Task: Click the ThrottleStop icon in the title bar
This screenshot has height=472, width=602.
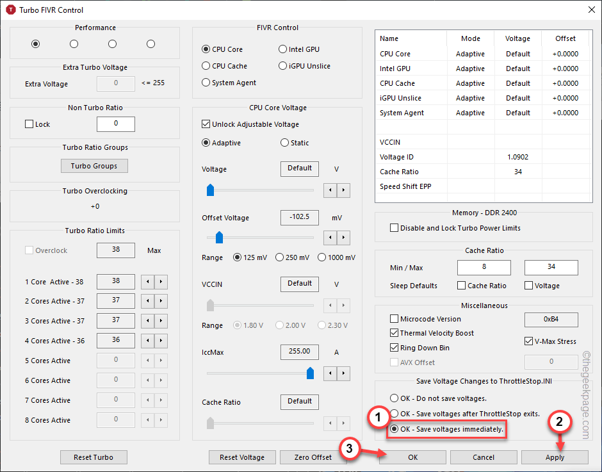Action: tap(10, 10)
